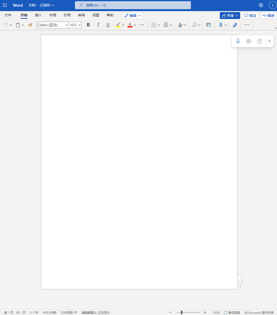Apply red font color

coord(130,25)
